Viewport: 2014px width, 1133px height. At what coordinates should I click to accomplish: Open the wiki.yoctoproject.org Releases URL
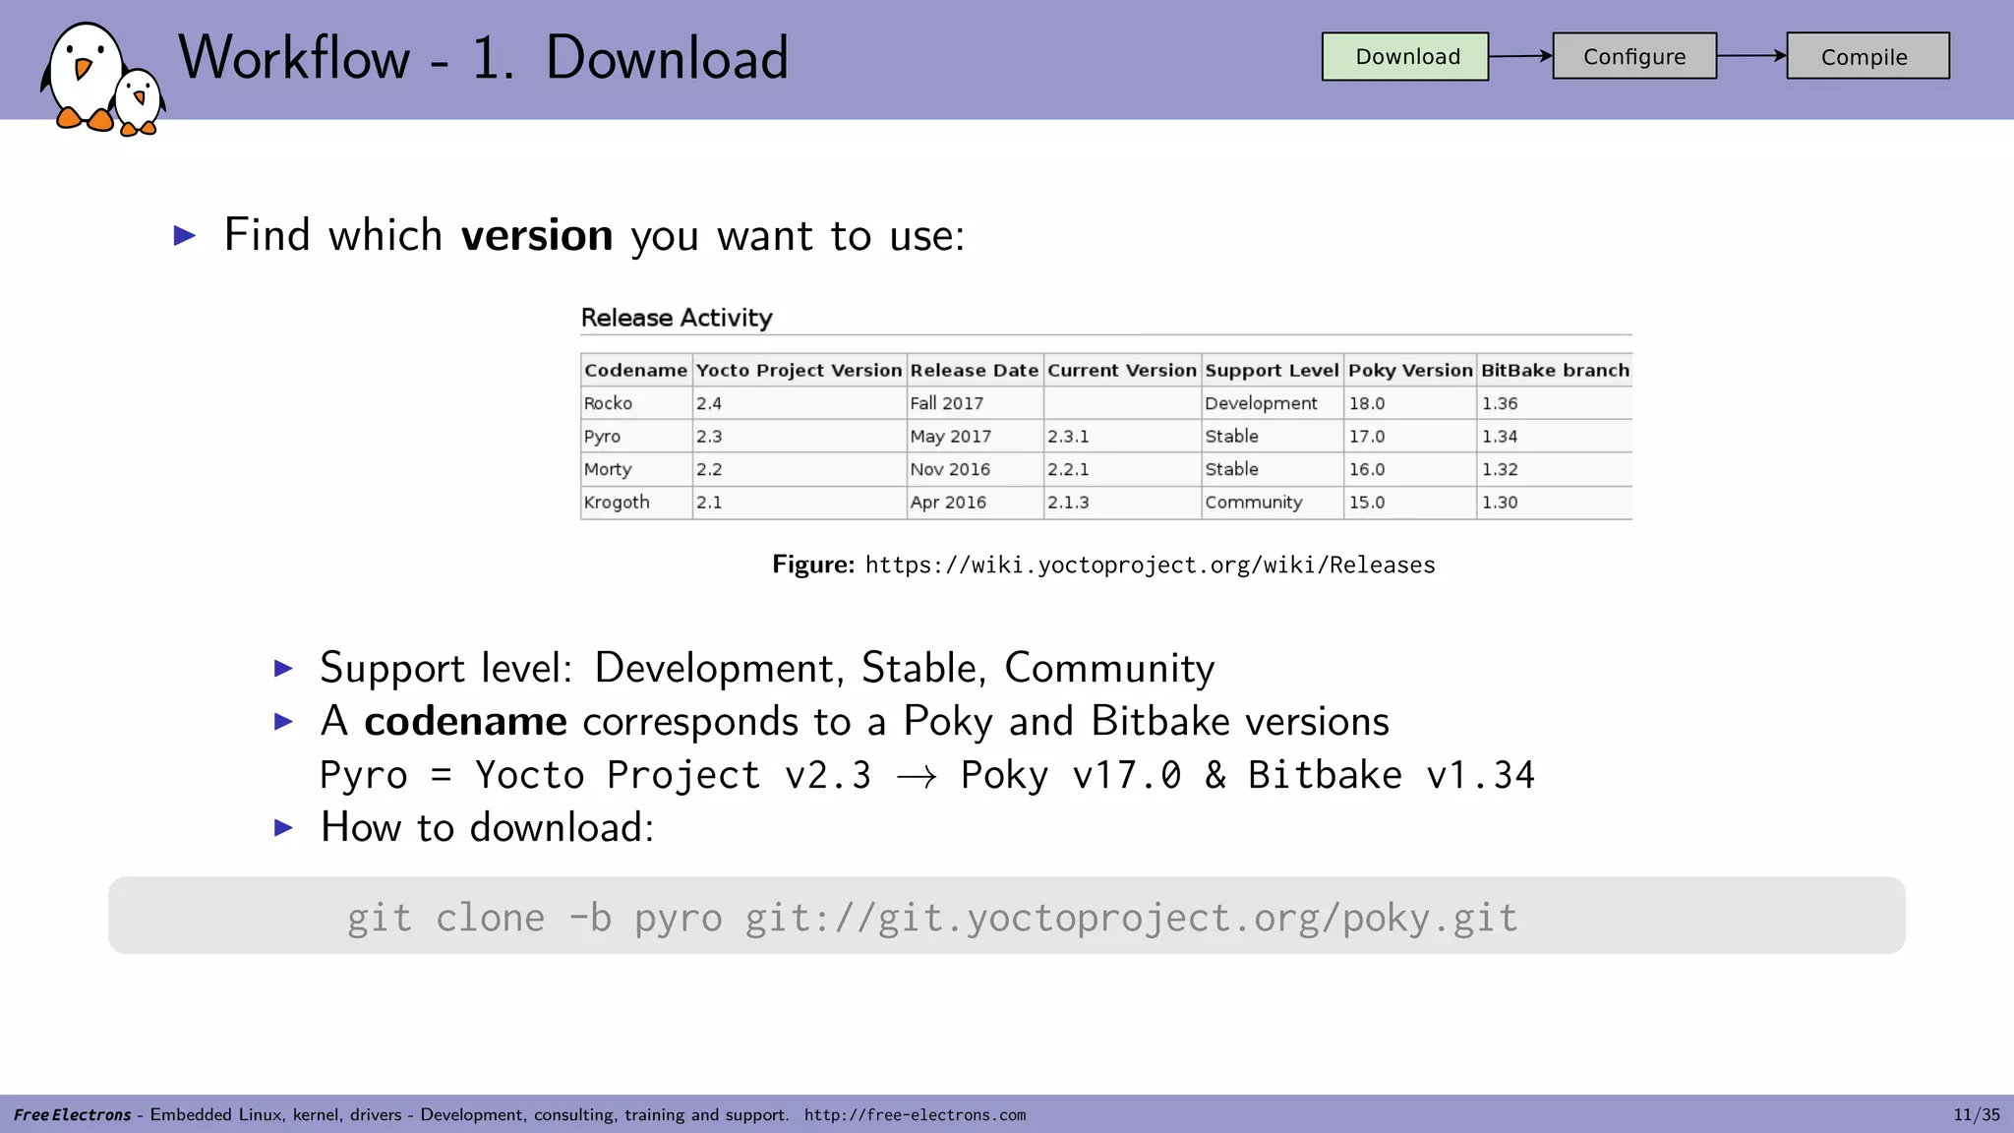tap(1151, 565)
